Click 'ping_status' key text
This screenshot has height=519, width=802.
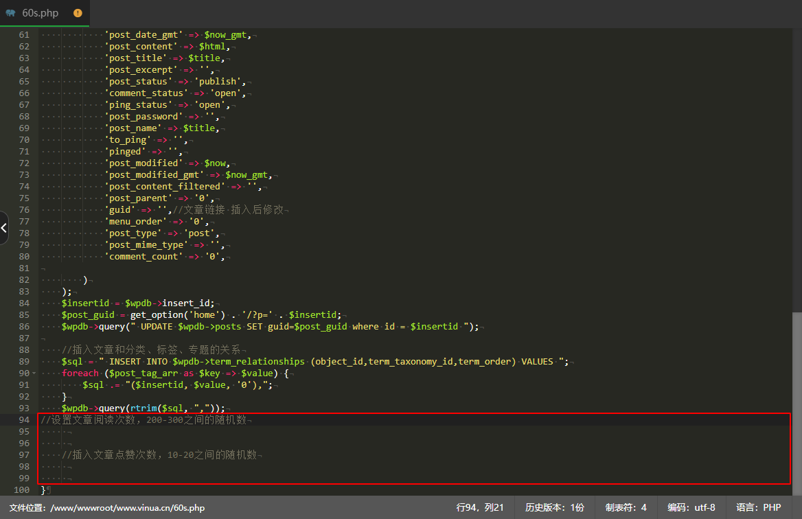tap(139, 105)
